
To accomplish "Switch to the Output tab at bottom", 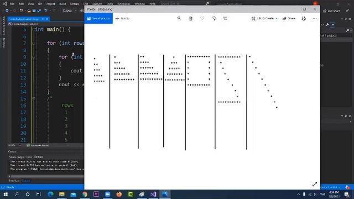I will click(x=26, y=181).
